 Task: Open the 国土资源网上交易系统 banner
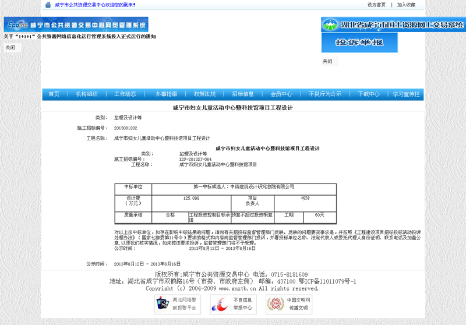pos(393,25)
